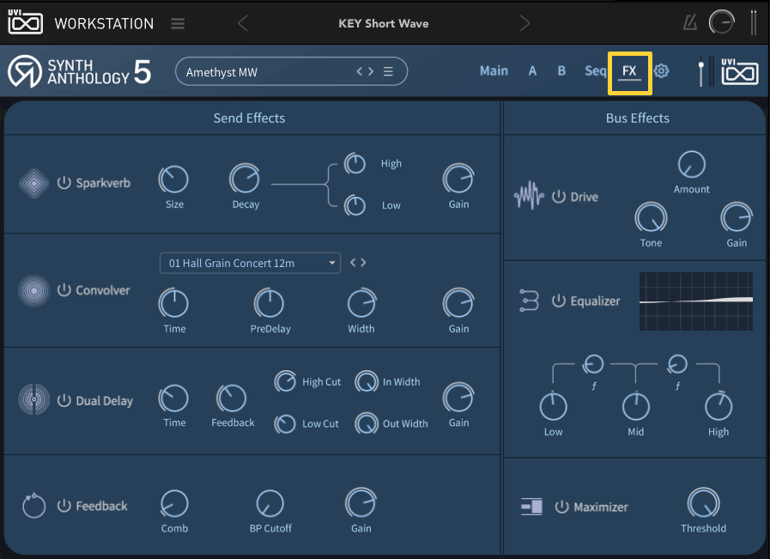Screen dimensions: 770x559
Task: Select previous/next preset arrows beside Amethyst MW
Action: [365, 72]
